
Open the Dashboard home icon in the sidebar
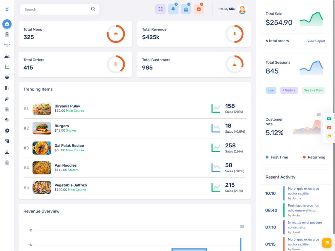[7, 24]
